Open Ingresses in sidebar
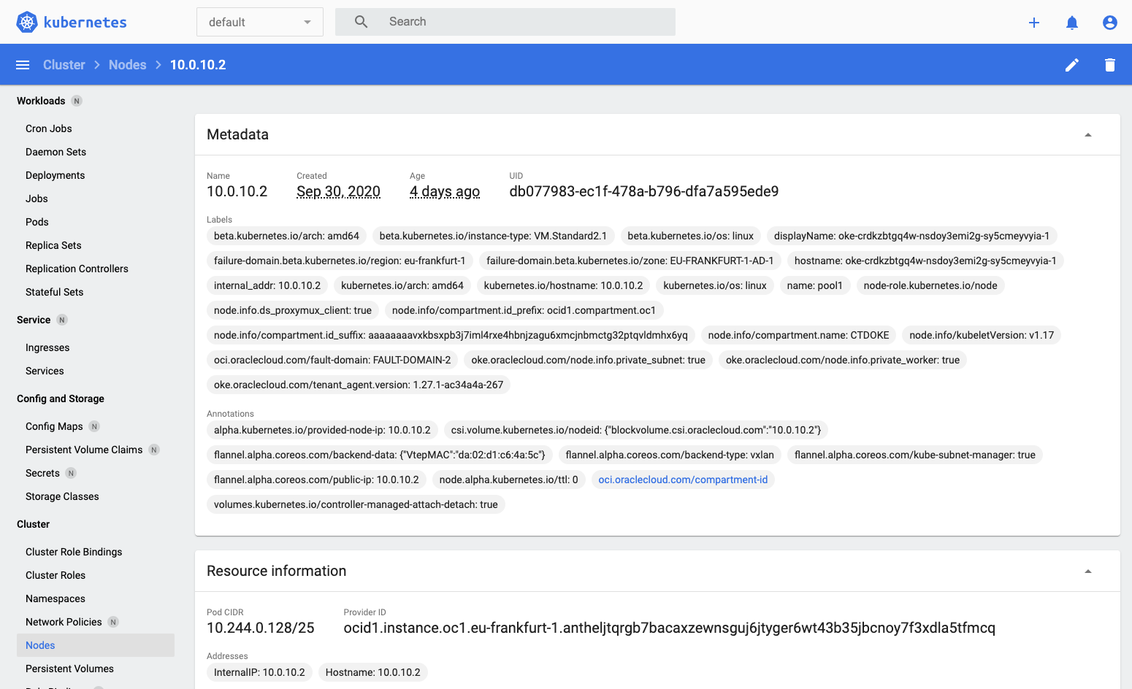The height and width of the screenshot is (689, 1132). [x=47, y=347]
